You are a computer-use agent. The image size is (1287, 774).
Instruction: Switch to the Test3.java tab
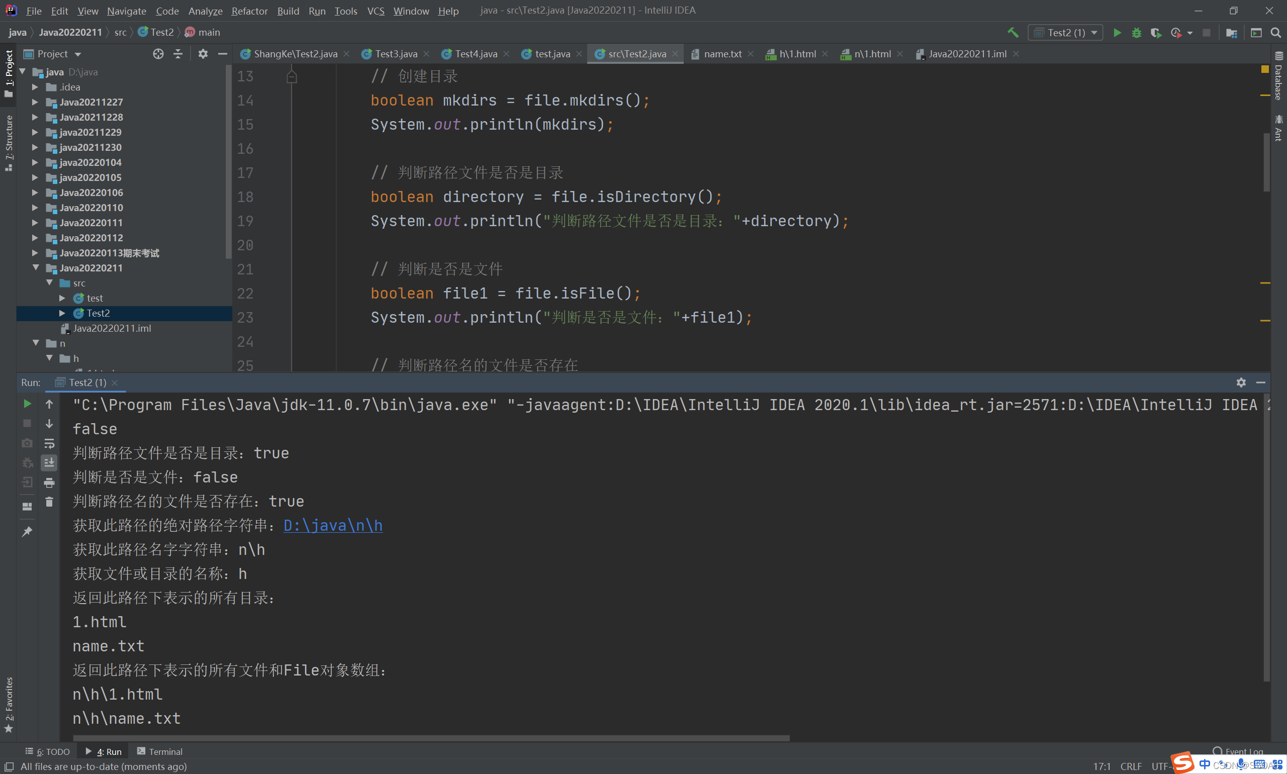pyautogui.click(x=396, y=54)
